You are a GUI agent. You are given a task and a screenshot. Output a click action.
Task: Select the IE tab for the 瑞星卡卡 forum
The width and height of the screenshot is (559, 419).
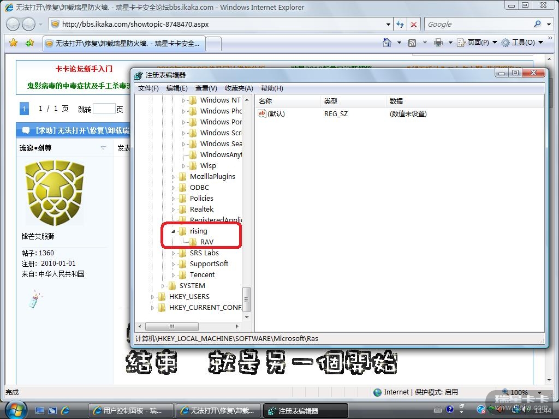click(124, 44)
